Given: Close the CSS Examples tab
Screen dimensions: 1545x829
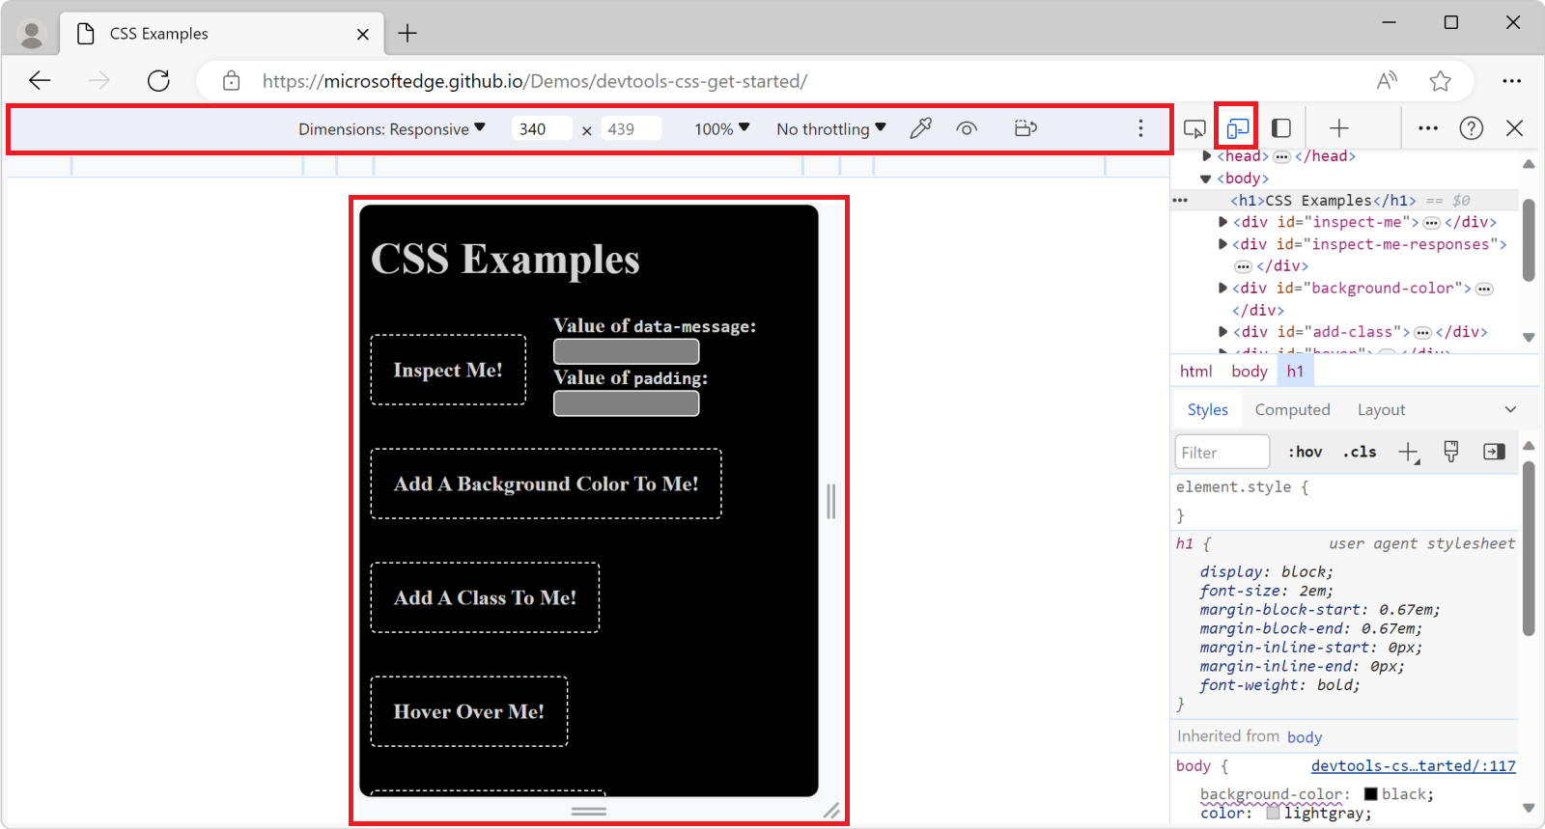Looking at the screenshot, I should click(x=363, y=34).
